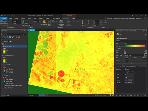Image resolution: width=148 pixels, height=111 pixels.
Task: Click the Max percent clip field
Action: point(144,58)
